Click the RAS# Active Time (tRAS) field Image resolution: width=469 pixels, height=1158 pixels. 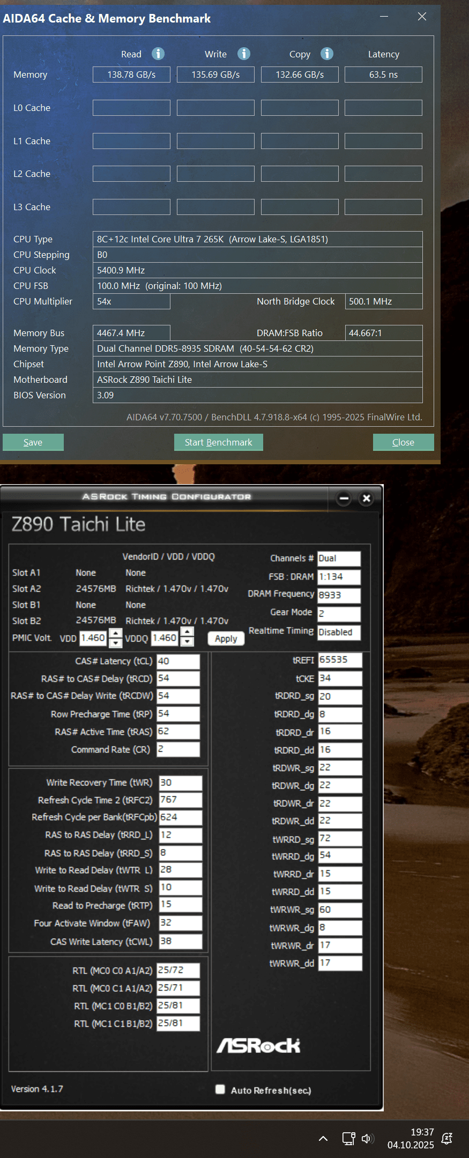(x=178, y=732)
